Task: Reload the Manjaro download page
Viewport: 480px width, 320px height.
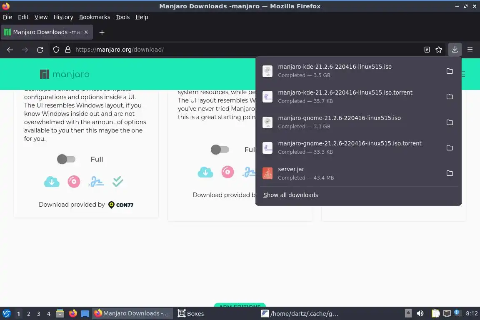Action: click(x=40, y=50)
